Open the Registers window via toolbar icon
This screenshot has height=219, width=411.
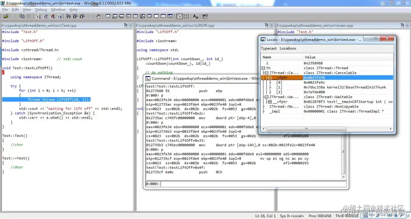coord(129,16)
